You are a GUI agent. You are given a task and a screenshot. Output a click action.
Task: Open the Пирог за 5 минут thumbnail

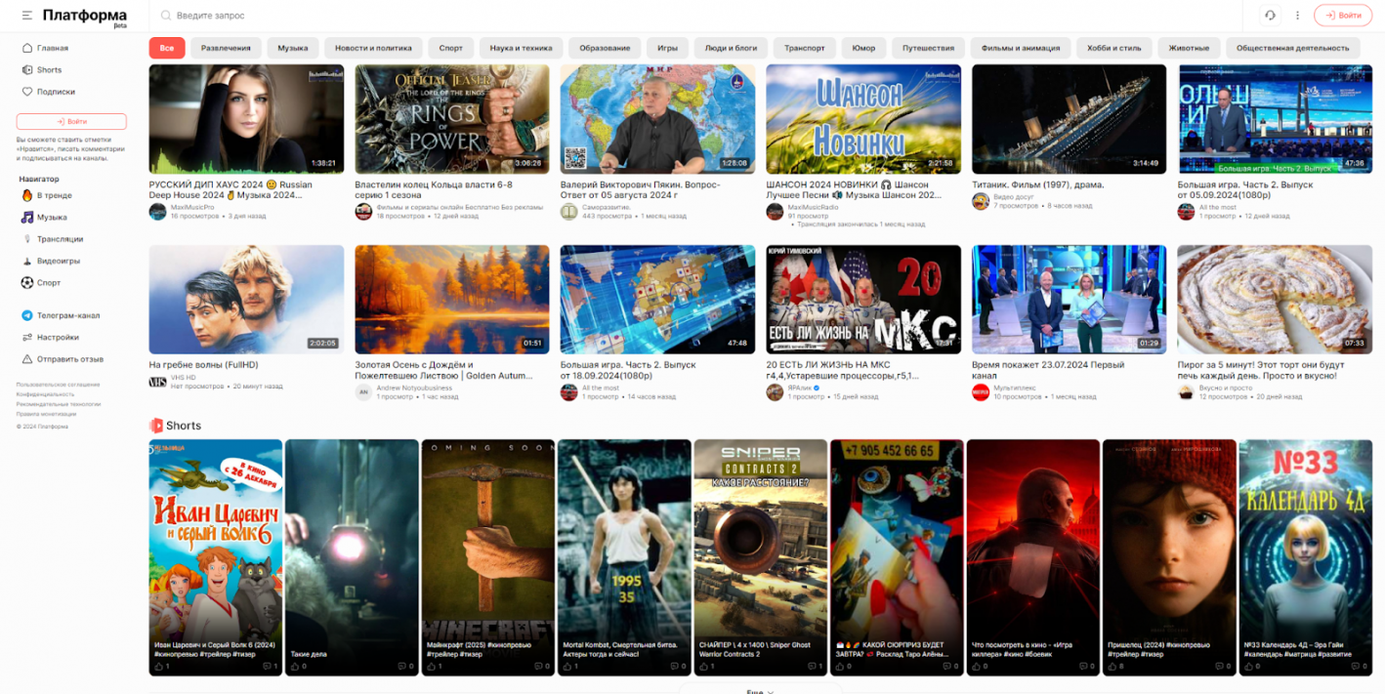tap(1275, 300)
